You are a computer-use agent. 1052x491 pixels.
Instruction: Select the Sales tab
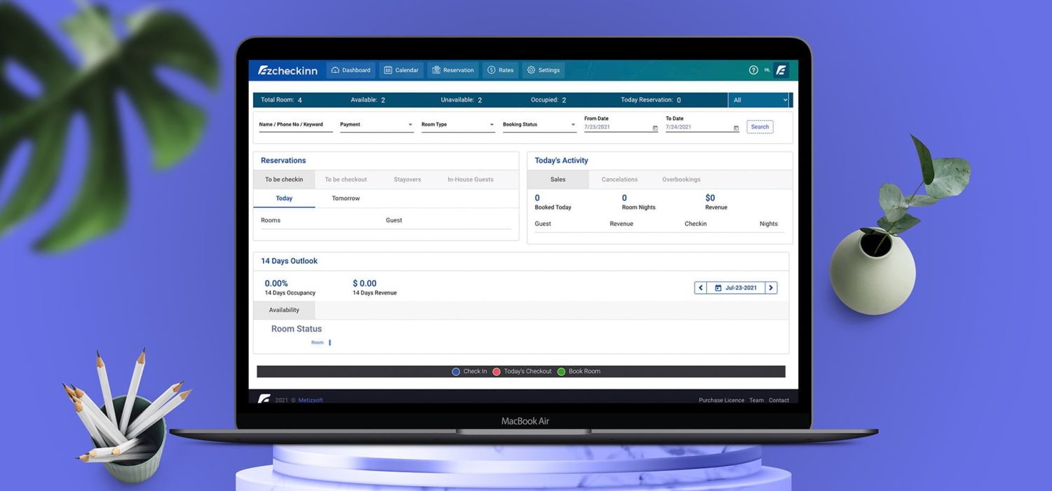point(558,180)
